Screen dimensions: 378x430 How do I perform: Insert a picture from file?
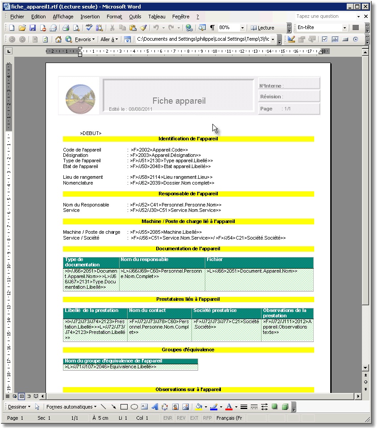click(x=186, y=407)
